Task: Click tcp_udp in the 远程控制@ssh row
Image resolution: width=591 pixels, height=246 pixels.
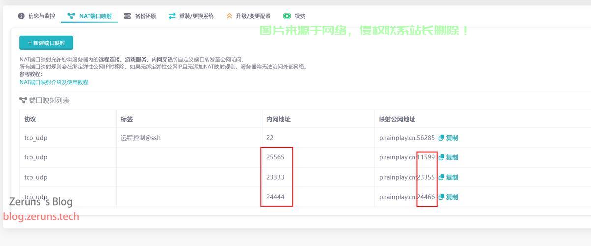Action: point(36,138)
